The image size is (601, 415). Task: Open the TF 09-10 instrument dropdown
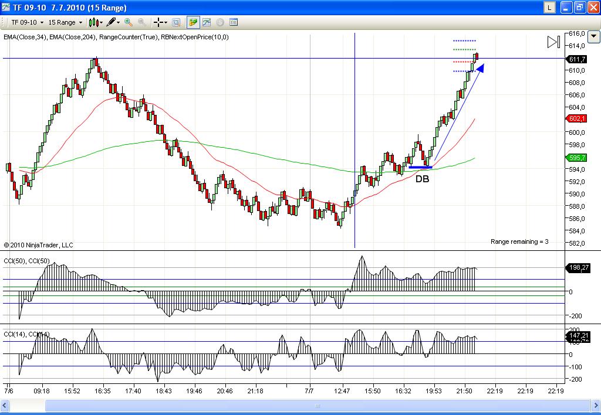click(26, 22)
